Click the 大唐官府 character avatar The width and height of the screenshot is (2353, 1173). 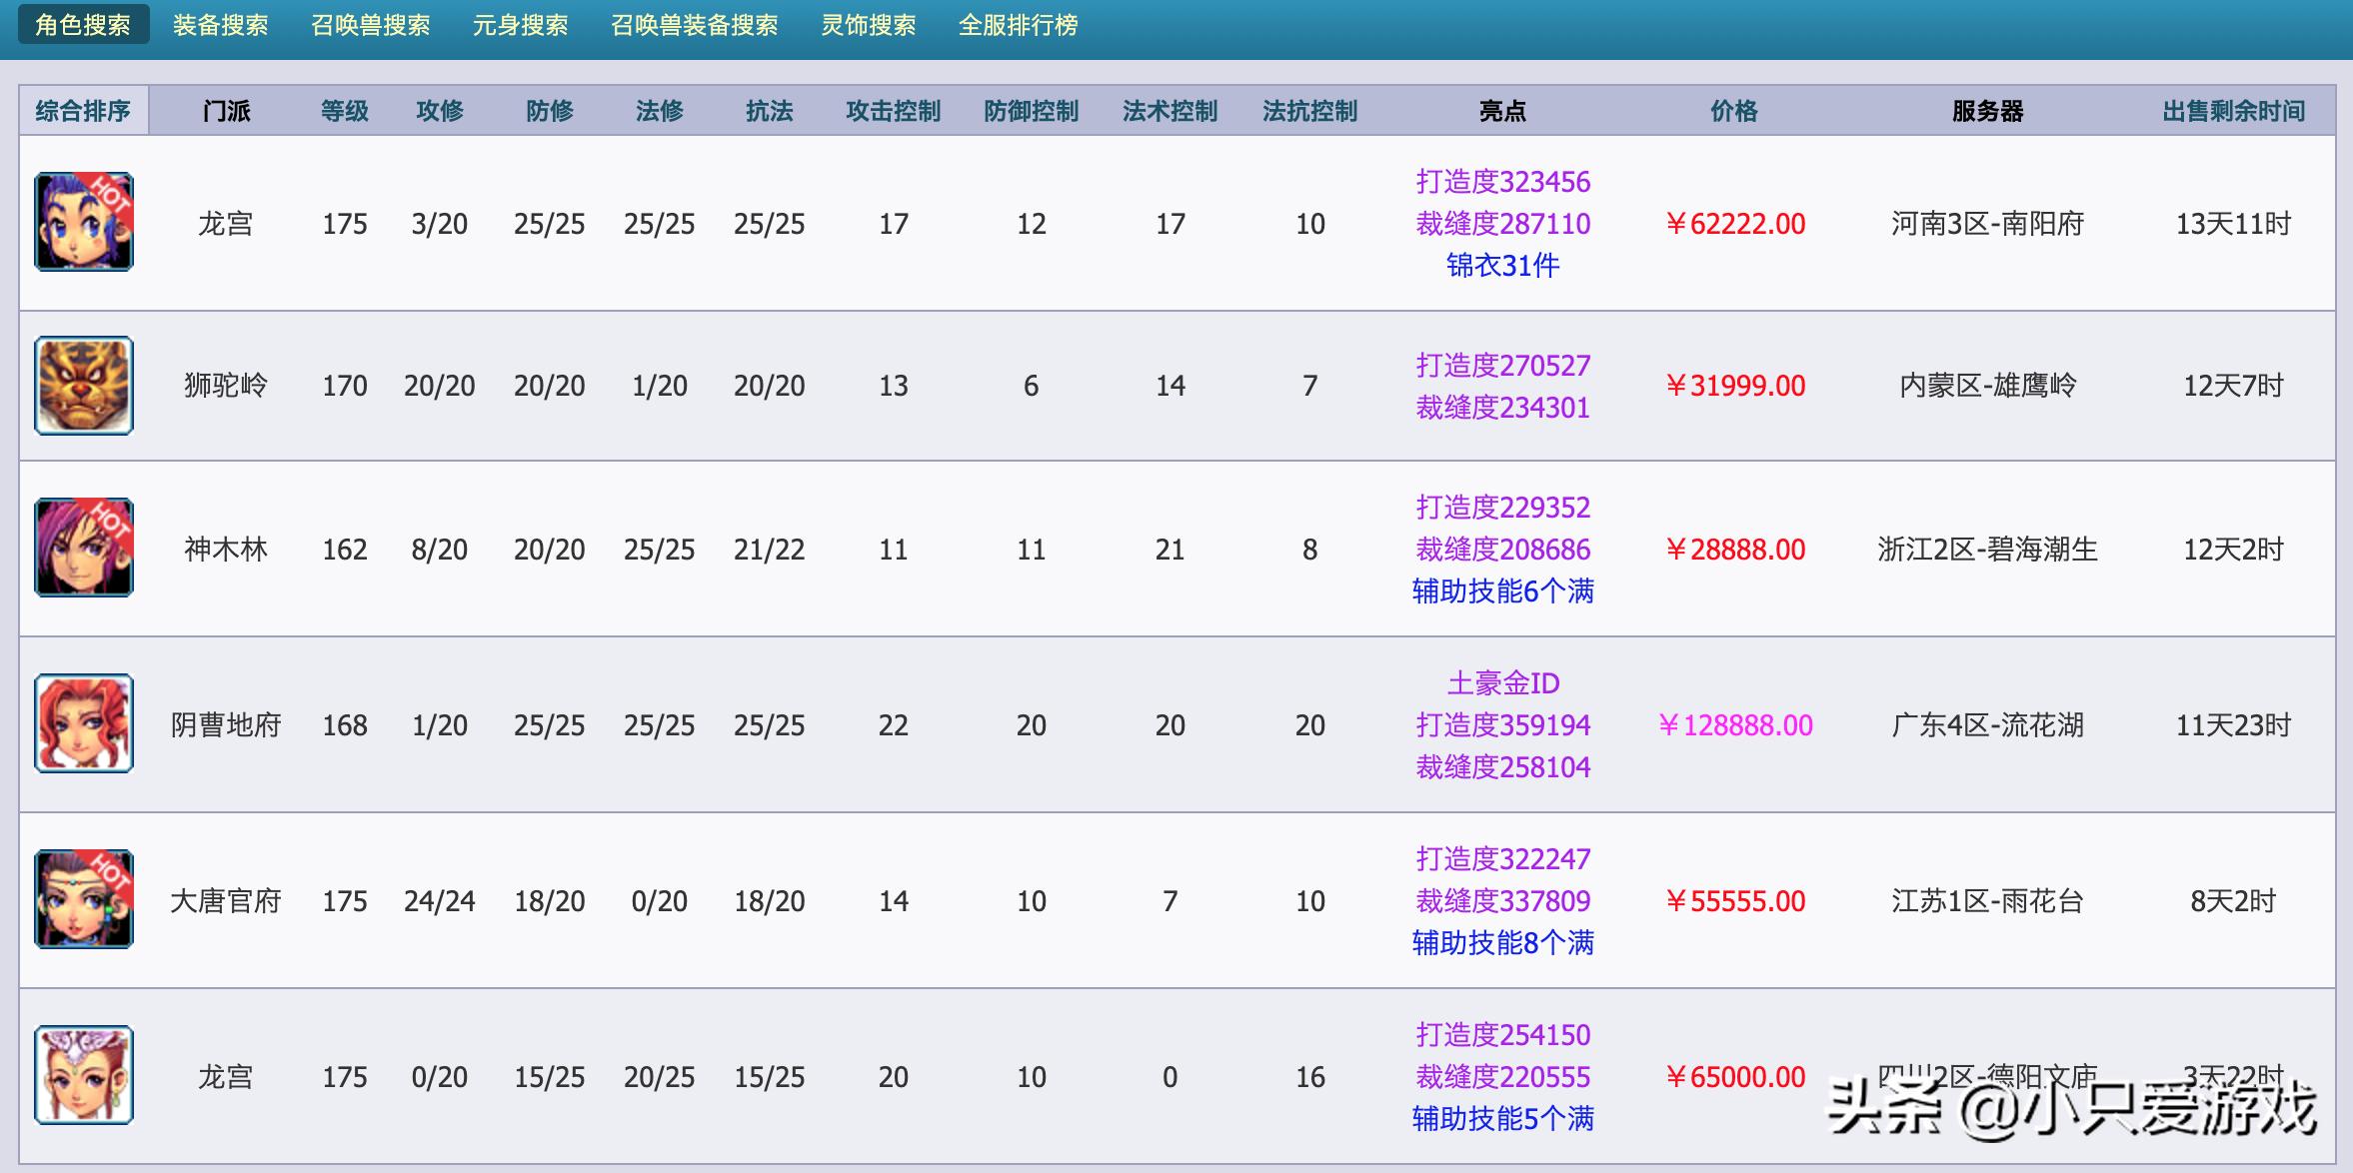click(84, 899)
